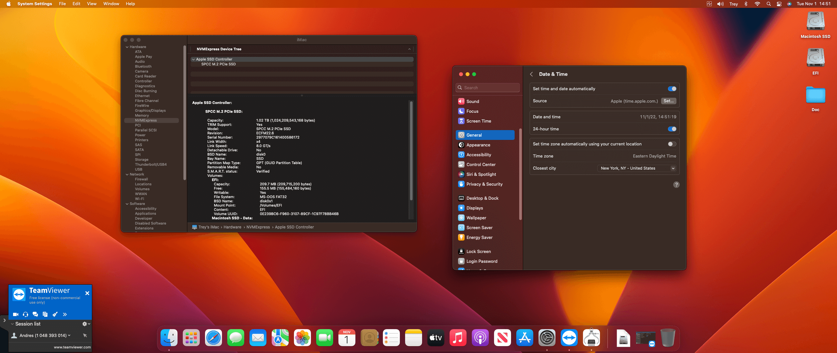Go back from Date & Time pane
837x353 pixels.
pos(531,74)
